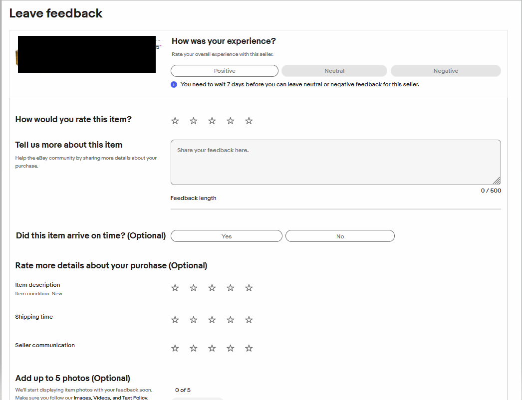The width and height of the screenshot is (522, 400).
Task: Click the Share your feedback text area
Action: [335, 163]
